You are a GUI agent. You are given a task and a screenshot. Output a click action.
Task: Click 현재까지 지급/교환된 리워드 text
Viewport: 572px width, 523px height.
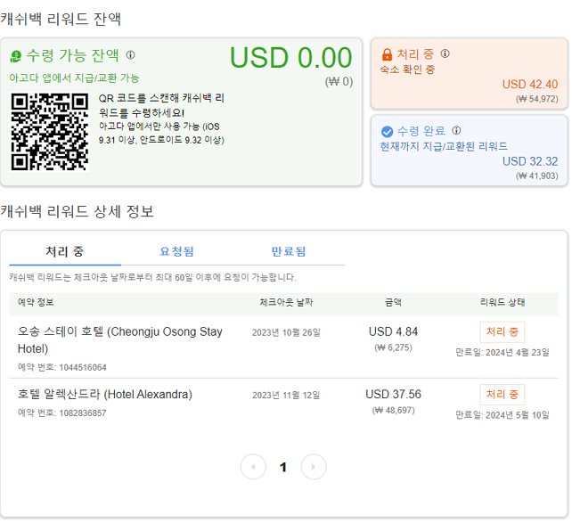point(444,146)
